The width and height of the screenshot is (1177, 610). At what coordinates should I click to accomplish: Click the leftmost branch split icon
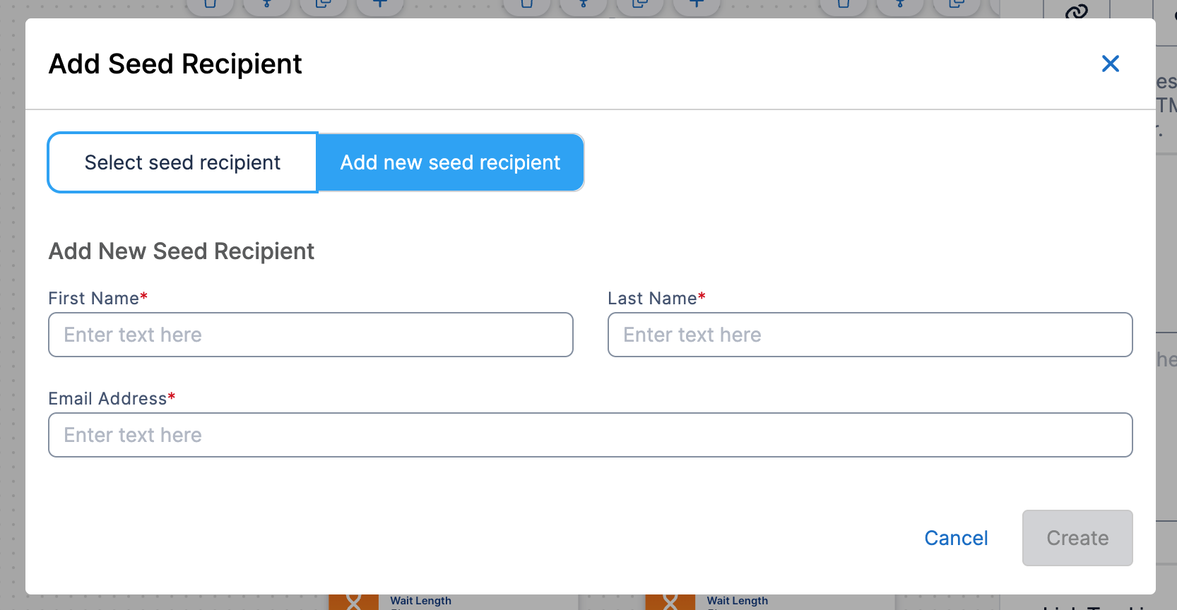(x=267, y=6)
